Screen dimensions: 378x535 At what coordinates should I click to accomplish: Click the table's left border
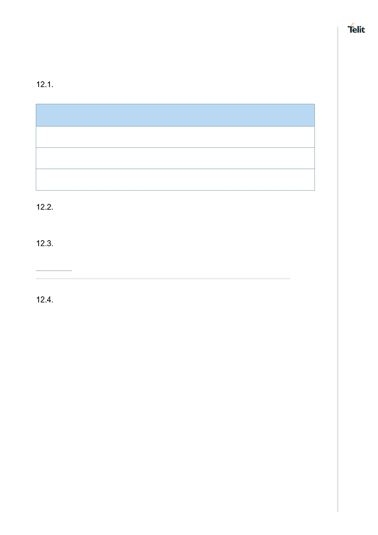pos(36,147)
